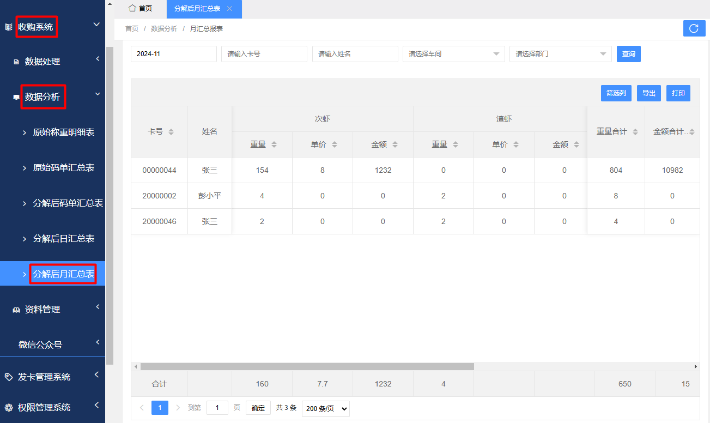Open 分解后码单汇总表 menu item
This screenshot has width=710, height=423.
click(68, 203)
